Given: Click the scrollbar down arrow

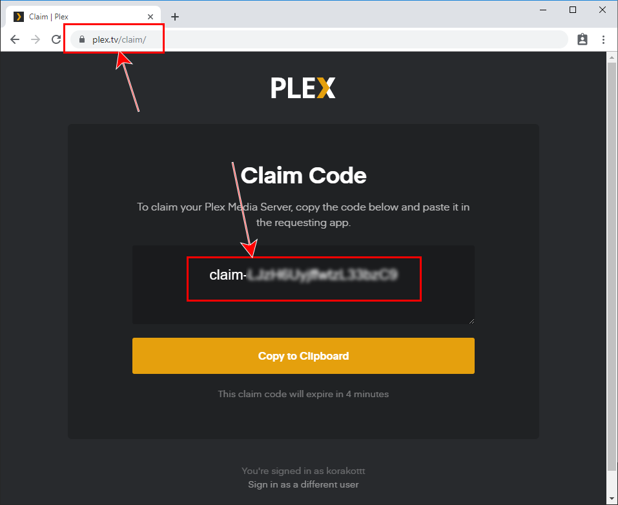Looking at the screenshot, I should pyautogui.click(x=612, y=499).
